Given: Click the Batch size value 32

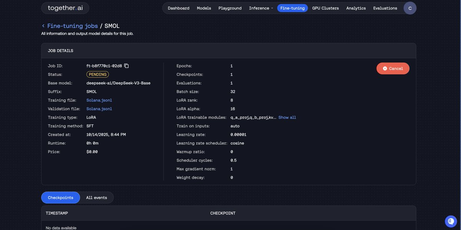Looking at the screenshot, I should (x=233, y=92).
